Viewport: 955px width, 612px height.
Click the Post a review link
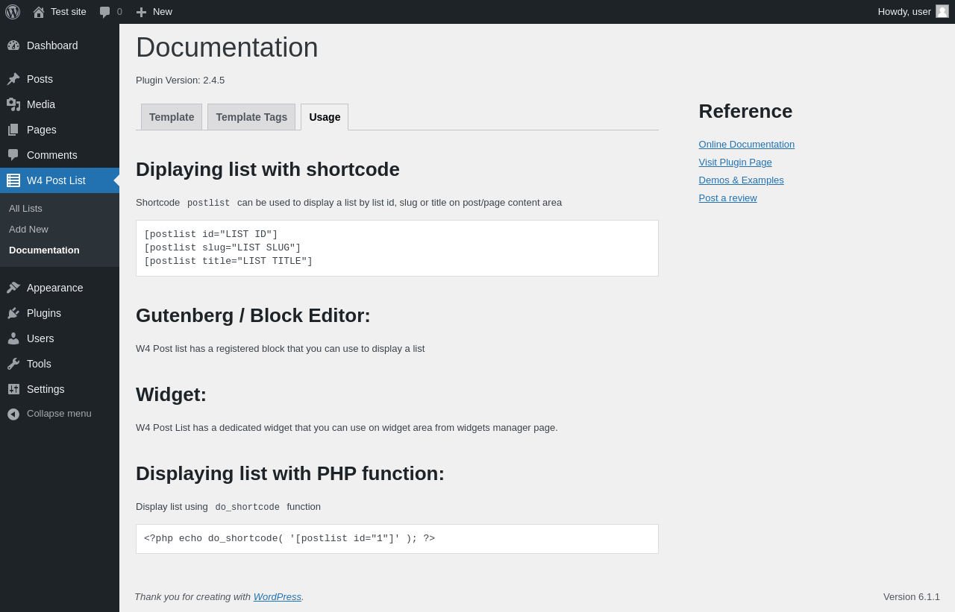[728, 198]
